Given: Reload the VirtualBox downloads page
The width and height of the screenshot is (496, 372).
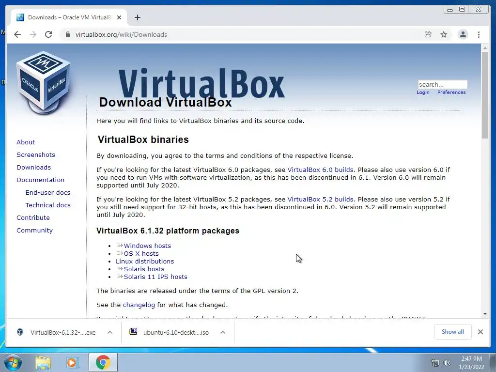Looking at the screenshot, I should (x=48, y=34).
